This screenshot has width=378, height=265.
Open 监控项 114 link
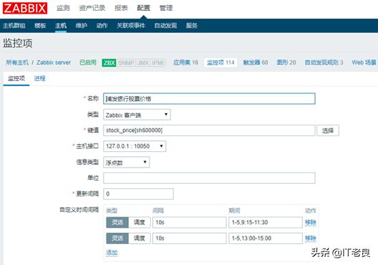pyautogui.click(x=220, y=63)
